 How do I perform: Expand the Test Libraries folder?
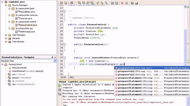coord(6,42)
